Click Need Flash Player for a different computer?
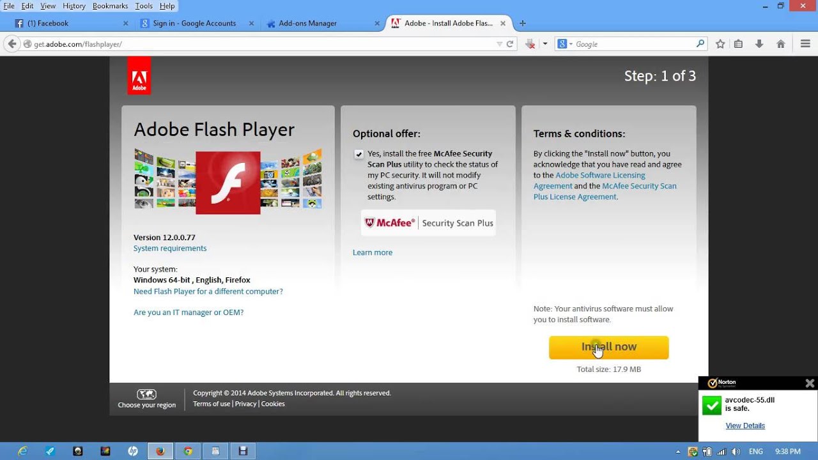Screen dimensions: 818x460 [x=208, y=291]
